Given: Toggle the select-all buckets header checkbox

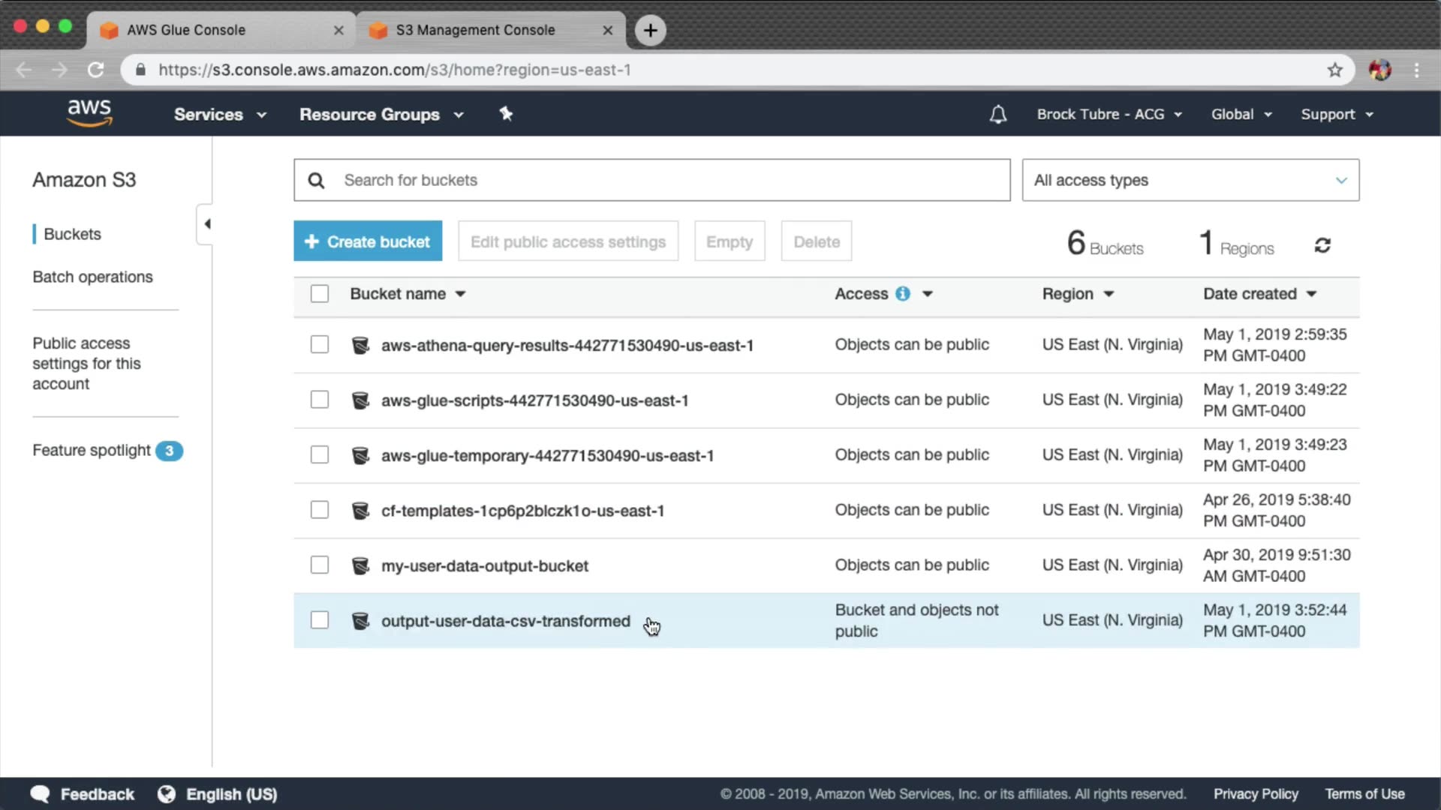Looking at the screenshot, I should click(320, 294).
